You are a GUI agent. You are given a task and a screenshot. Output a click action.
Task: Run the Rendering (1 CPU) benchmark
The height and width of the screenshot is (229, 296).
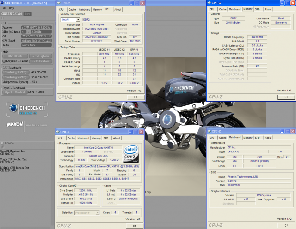[16, 72]
